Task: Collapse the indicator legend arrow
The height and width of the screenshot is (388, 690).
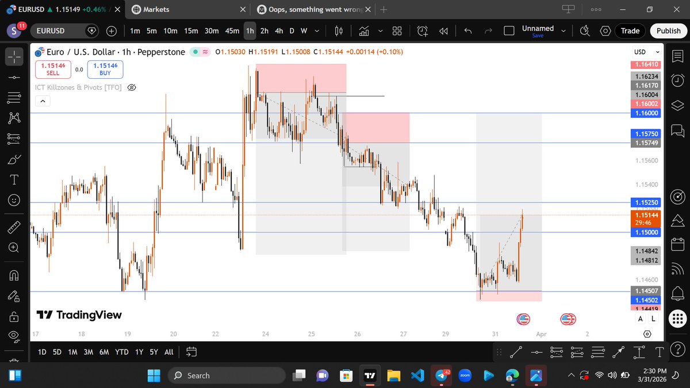Action: tap(44, 101)
